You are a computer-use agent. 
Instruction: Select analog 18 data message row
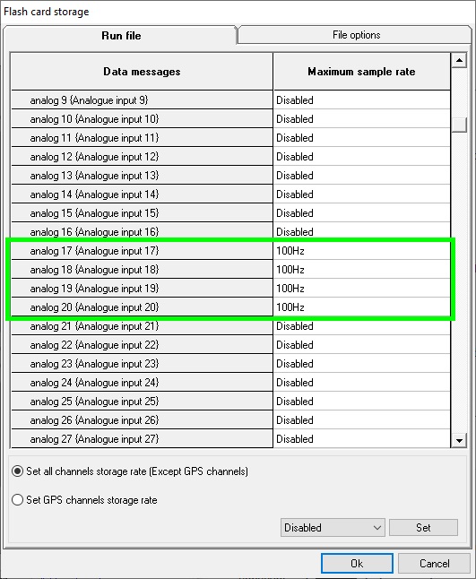click(x=142, y=270)
